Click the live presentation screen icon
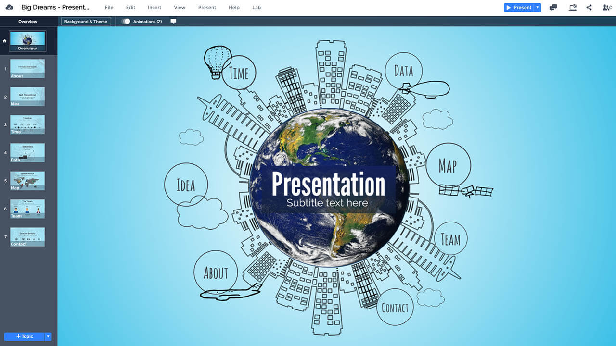Image resolution: width=616 pixels, height=346 pixels. (x=573, y=8)
